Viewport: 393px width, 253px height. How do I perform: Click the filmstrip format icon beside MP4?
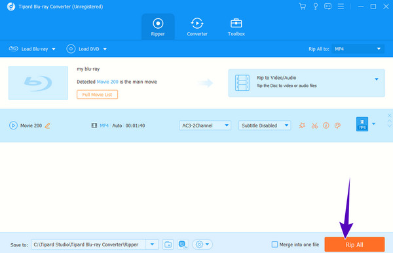click(94, 126)
